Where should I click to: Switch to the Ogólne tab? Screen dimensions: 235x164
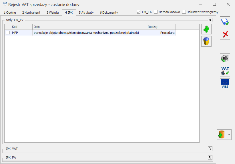tap(10, 13)
